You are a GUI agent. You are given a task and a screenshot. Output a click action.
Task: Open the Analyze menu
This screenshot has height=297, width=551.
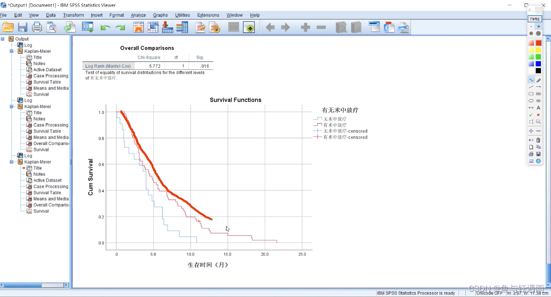coord(138,15)
